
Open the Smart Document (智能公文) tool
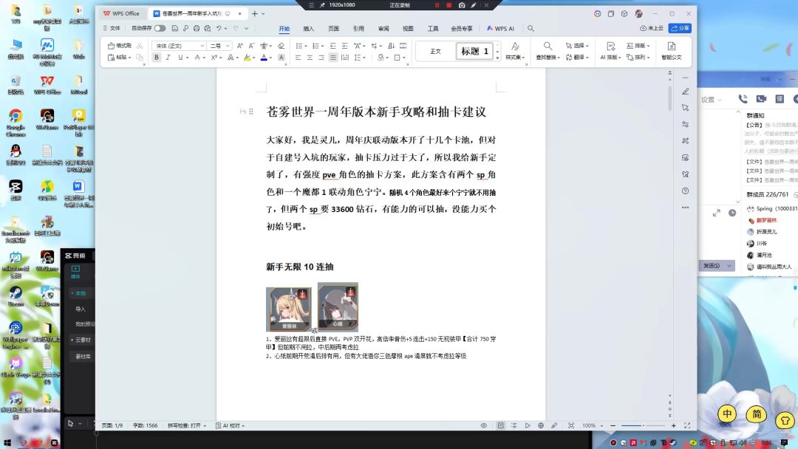click(672, 51)
